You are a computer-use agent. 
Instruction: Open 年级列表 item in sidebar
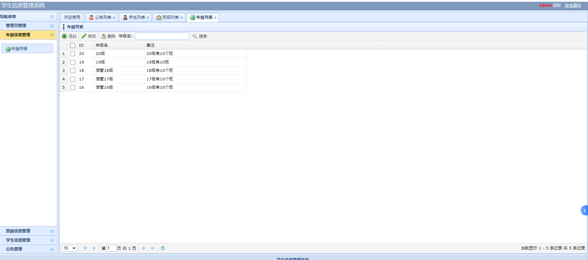(x=27, y=49)
